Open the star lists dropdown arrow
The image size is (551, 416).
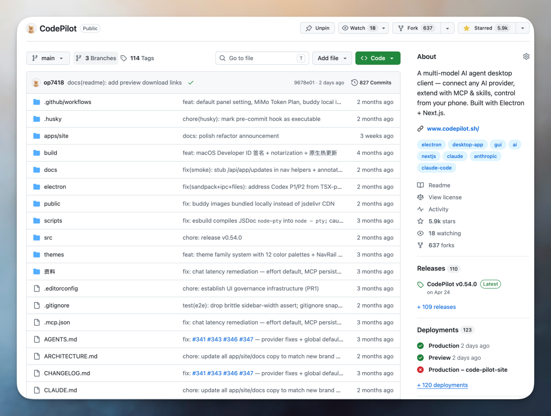tap(522, 28)
